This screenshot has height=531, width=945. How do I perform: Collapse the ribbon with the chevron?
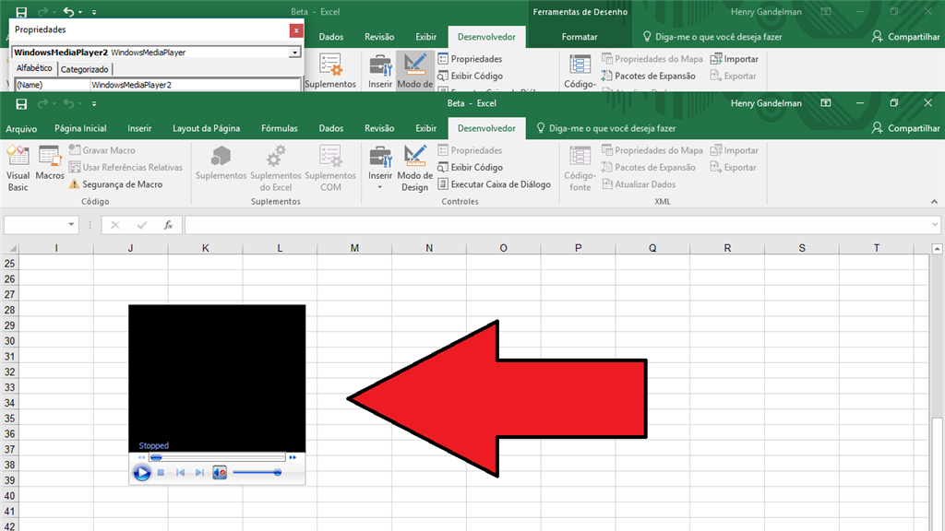pos(934,202)
